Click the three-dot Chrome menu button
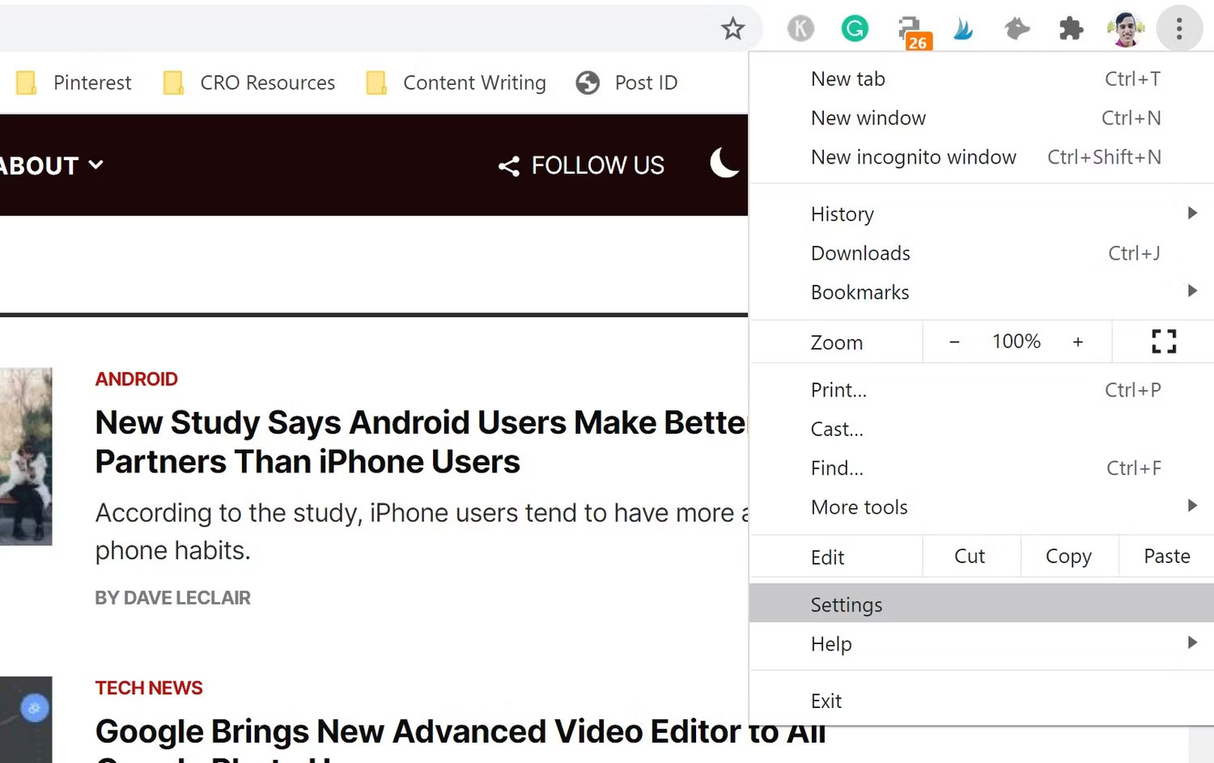 (x=1179, y=29)
